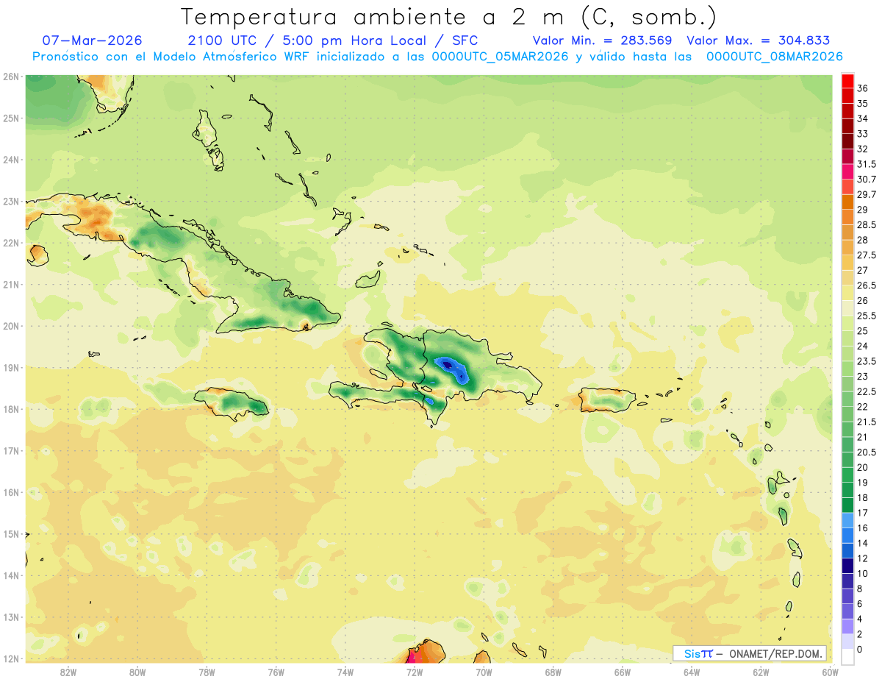Screen dimensions: 882x682
Task: Click the legend value 28.5
Action: (867, 224)
